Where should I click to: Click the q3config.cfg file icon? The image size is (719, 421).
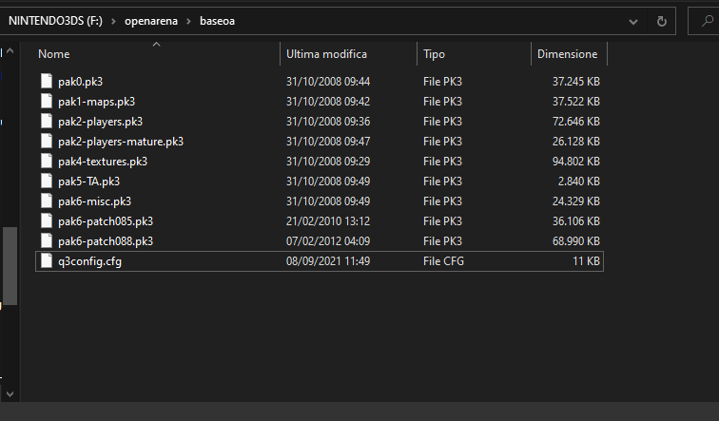tap(47, 261)
